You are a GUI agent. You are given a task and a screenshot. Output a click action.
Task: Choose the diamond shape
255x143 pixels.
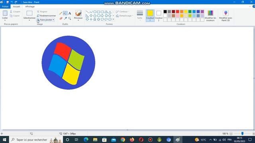(x=91, y=16)
